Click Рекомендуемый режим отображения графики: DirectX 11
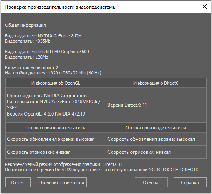Image resolution: width=212 pixels, height=194 pixels. pyautogui.click(x=64, y=164)
